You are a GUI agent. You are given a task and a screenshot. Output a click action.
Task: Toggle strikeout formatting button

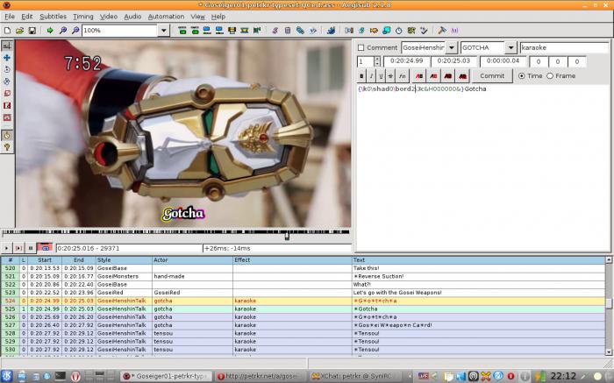390,76
